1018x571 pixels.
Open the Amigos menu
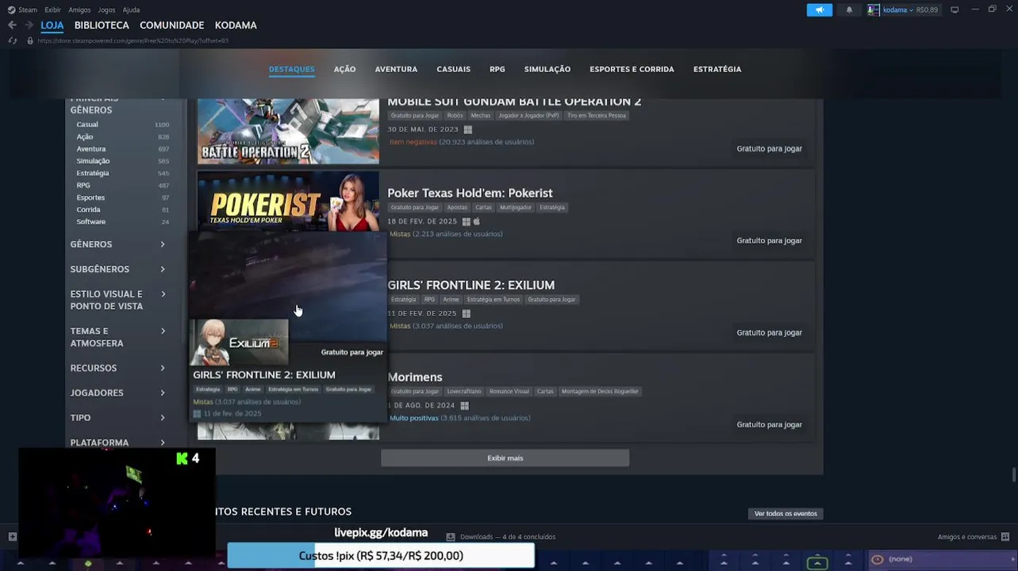tap(79, 10)
